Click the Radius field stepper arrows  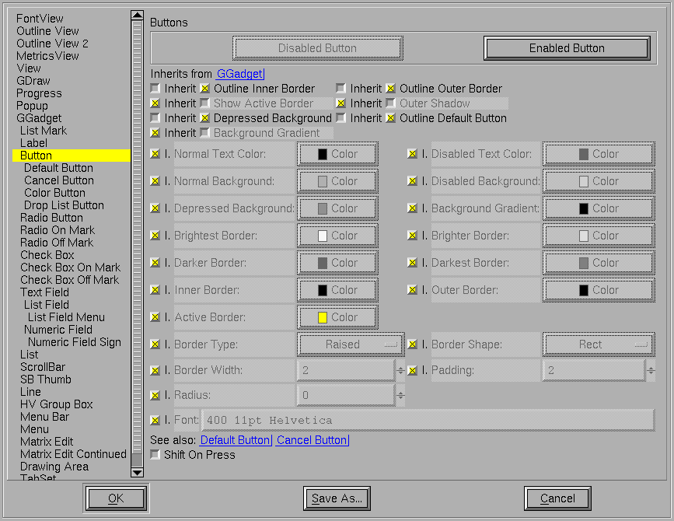point(400,396)
